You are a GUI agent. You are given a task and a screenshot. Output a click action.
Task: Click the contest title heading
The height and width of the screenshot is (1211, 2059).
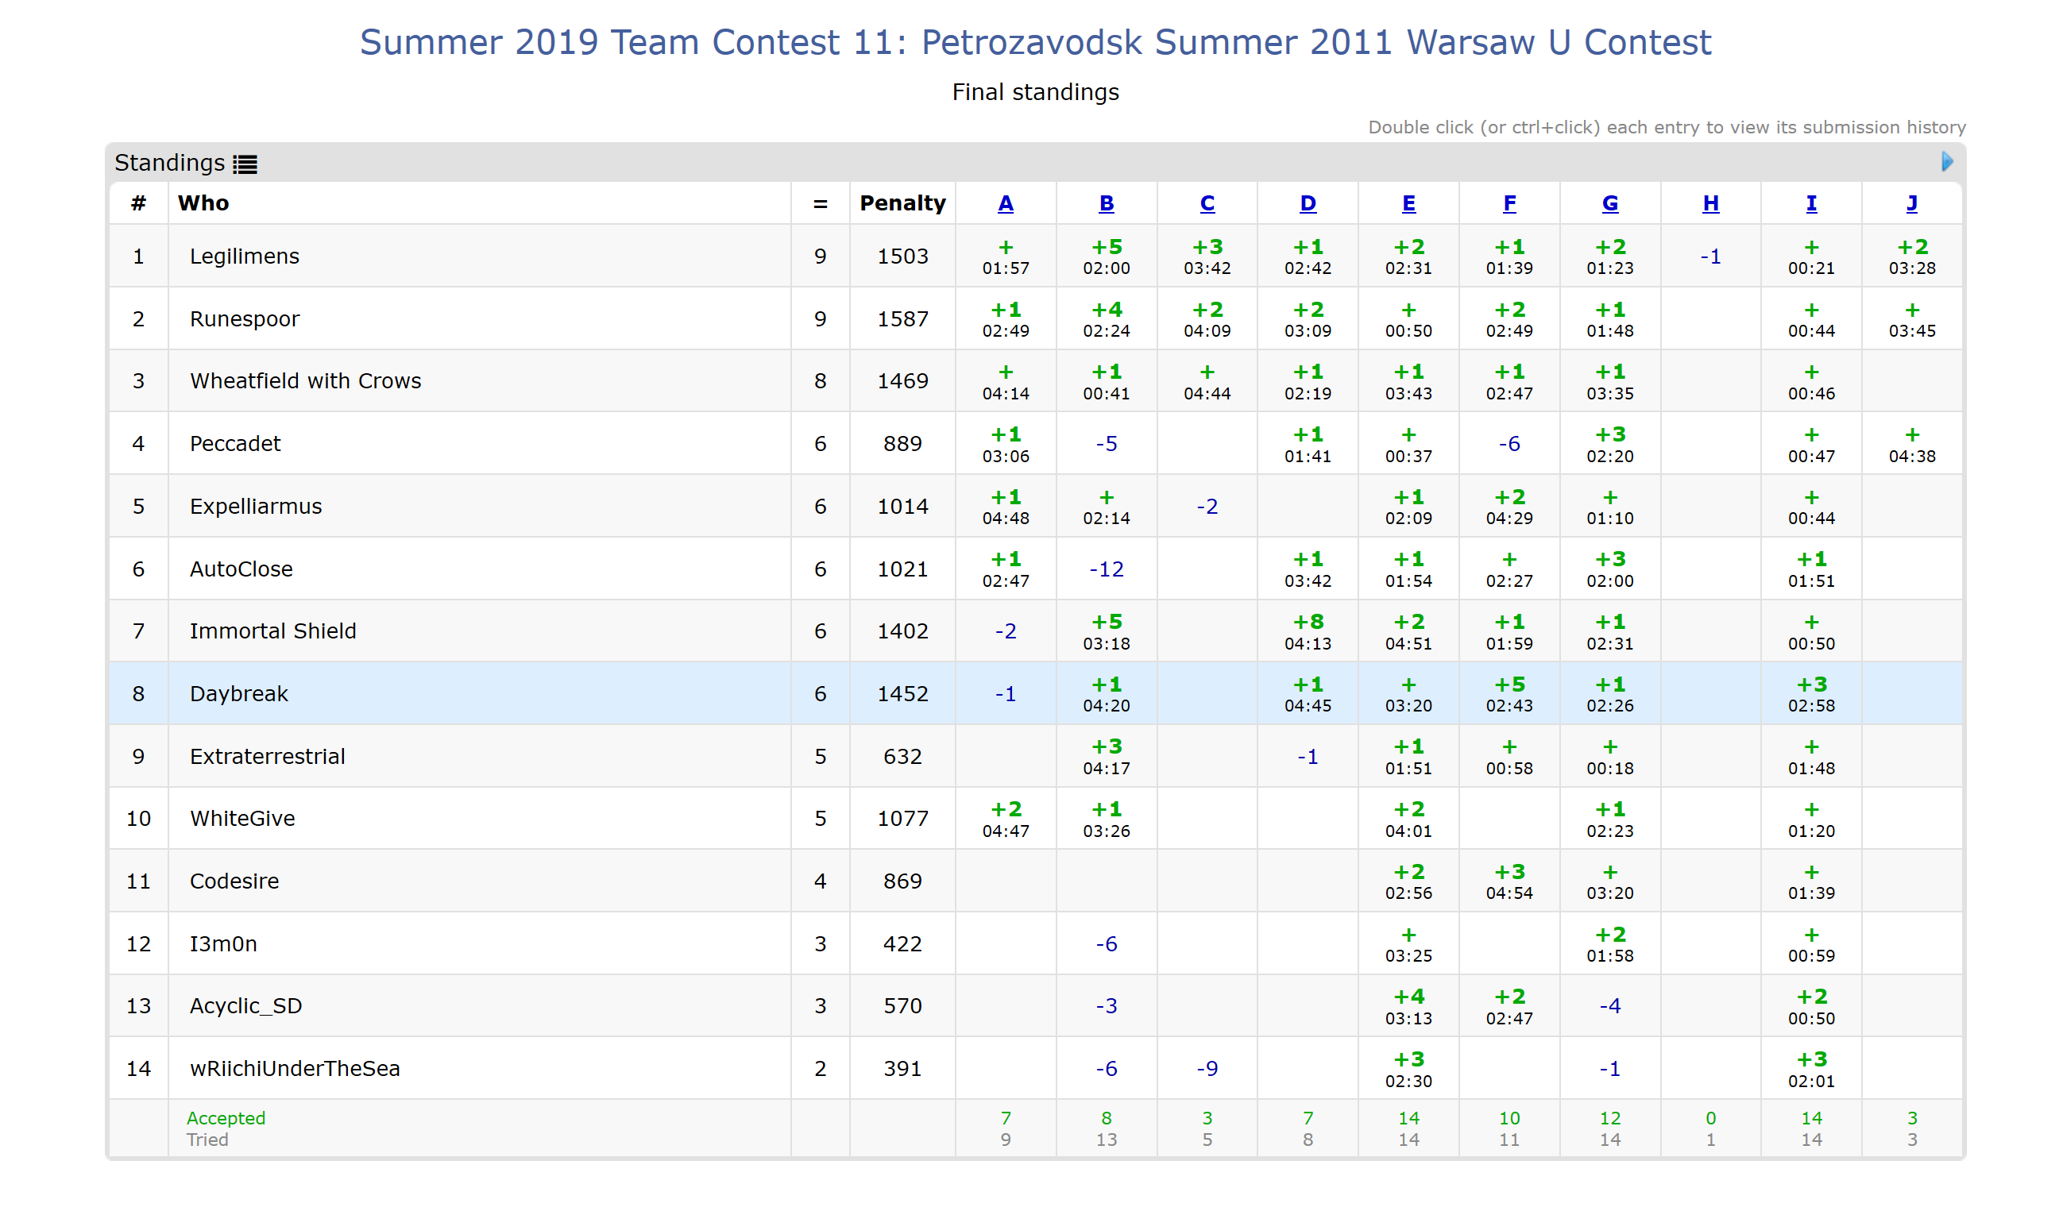point(1035,42)
